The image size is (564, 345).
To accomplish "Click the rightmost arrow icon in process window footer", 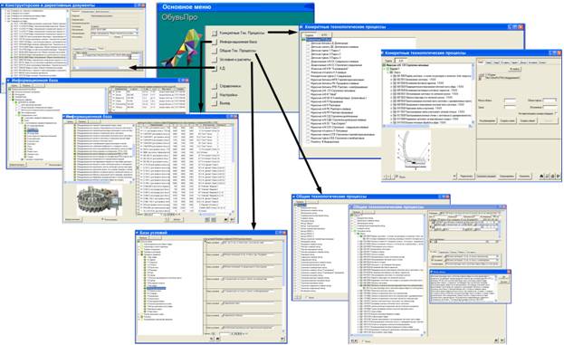I will tap(558, 177).
